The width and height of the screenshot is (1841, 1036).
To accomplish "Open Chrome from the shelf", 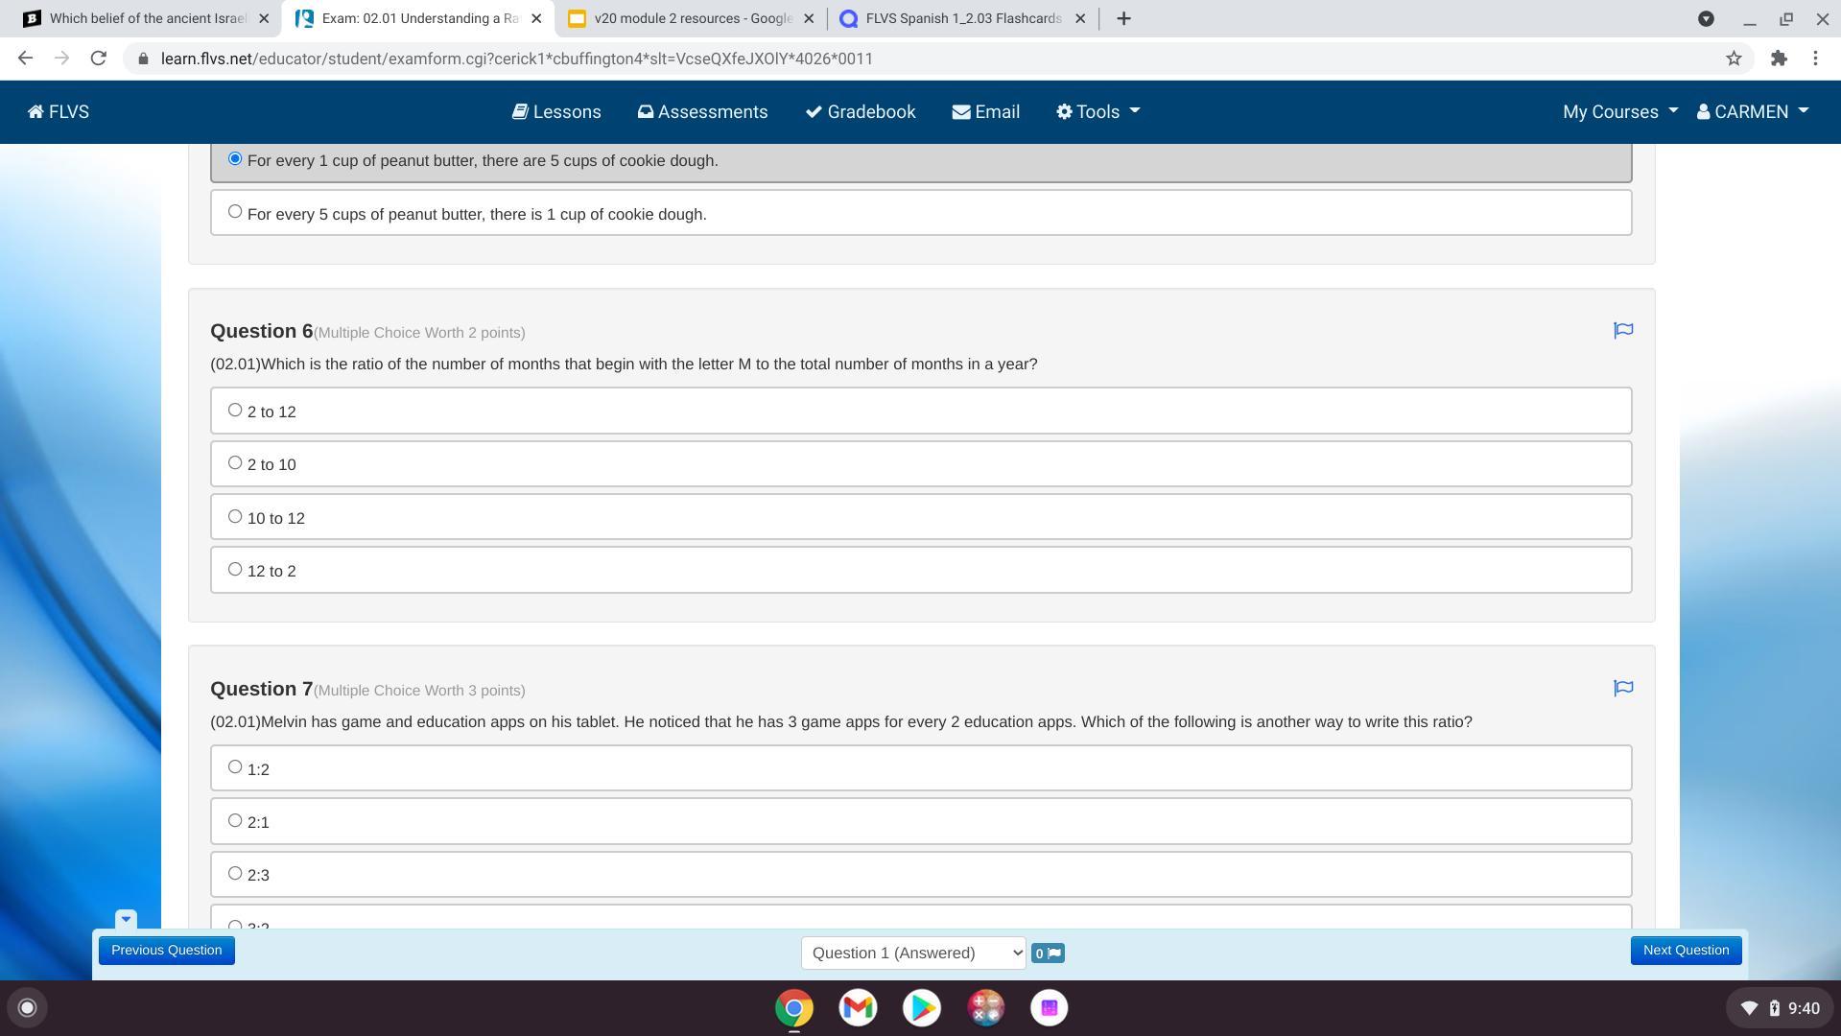I will tap(794, 1007).
